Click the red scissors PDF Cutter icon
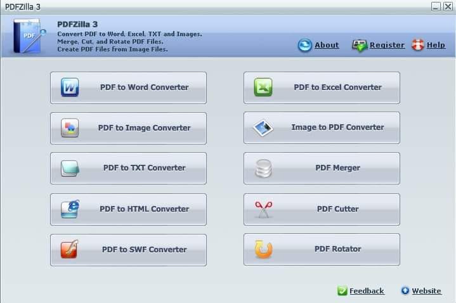 point(263,209)
